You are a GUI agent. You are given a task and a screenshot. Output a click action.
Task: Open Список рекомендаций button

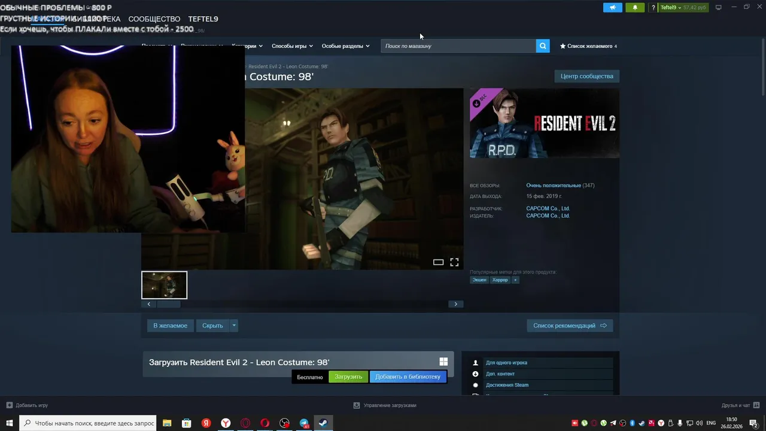570,326
